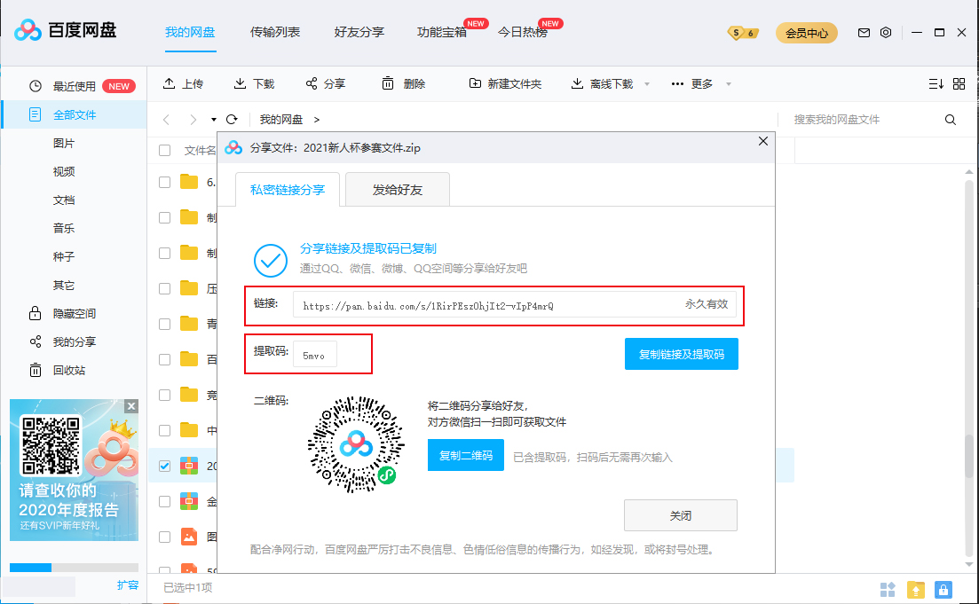Open 最近使用 recent files
This screenshot has width=979, height=604.
[x=75, y=86]
